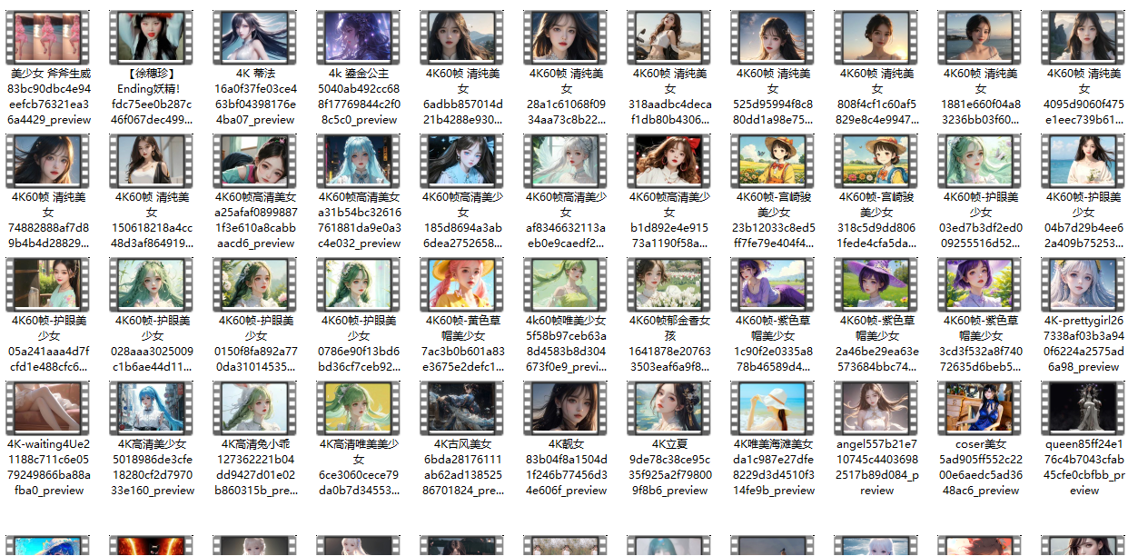The height and width of the screenshot is (556, 1138).
Task: Click the 【徐穗珍】Ending妖精! file name
Action: [x=153, y=96]
